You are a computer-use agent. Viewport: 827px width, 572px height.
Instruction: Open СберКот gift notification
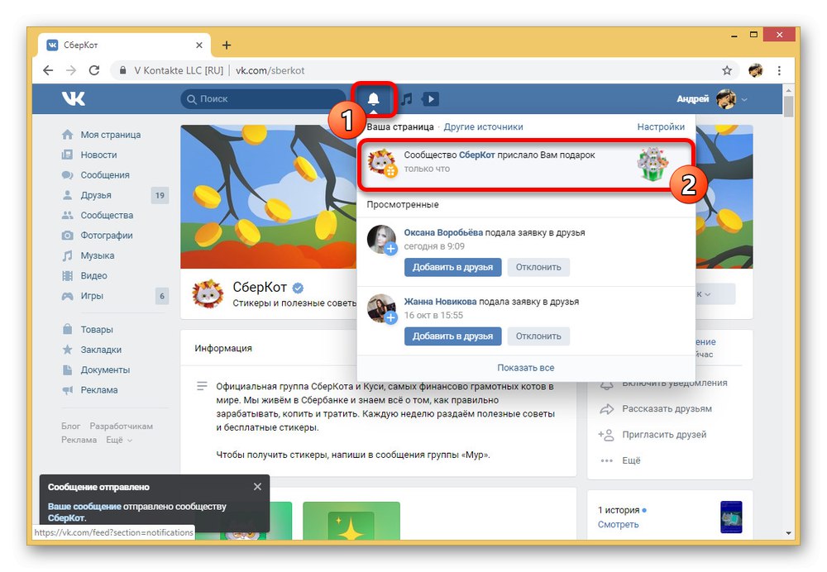525,164
